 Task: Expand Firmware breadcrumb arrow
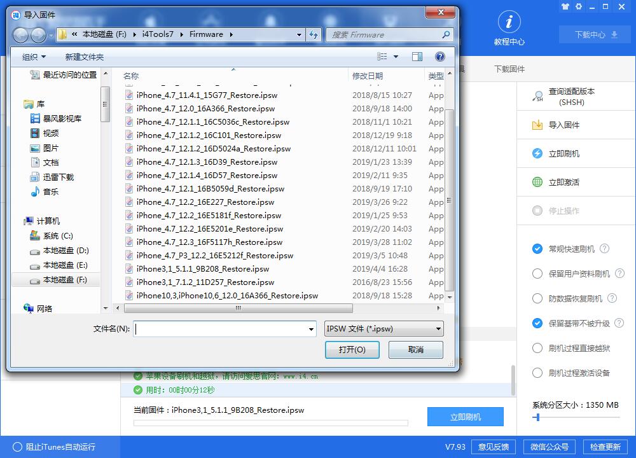coord(232,35)
